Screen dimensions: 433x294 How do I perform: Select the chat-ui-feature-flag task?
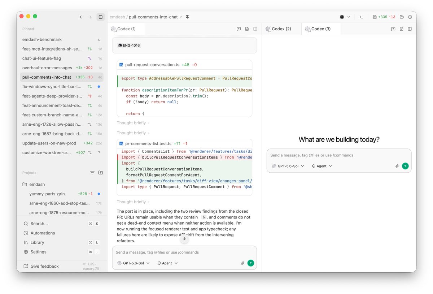pos(62,59)
